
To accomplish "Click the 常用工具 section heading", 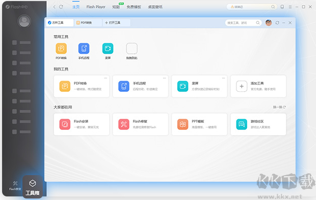I will [x=61, y=37].
